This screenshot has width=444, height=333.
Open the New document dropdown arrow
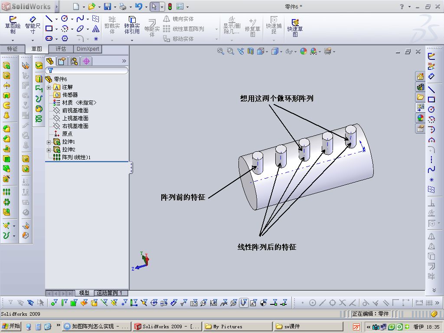click(84, 7)
